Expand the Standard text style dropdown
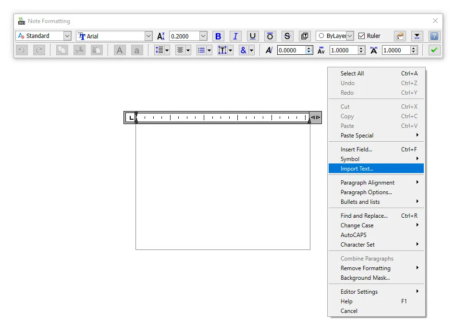Screen dimensions: 455x324 67,36
